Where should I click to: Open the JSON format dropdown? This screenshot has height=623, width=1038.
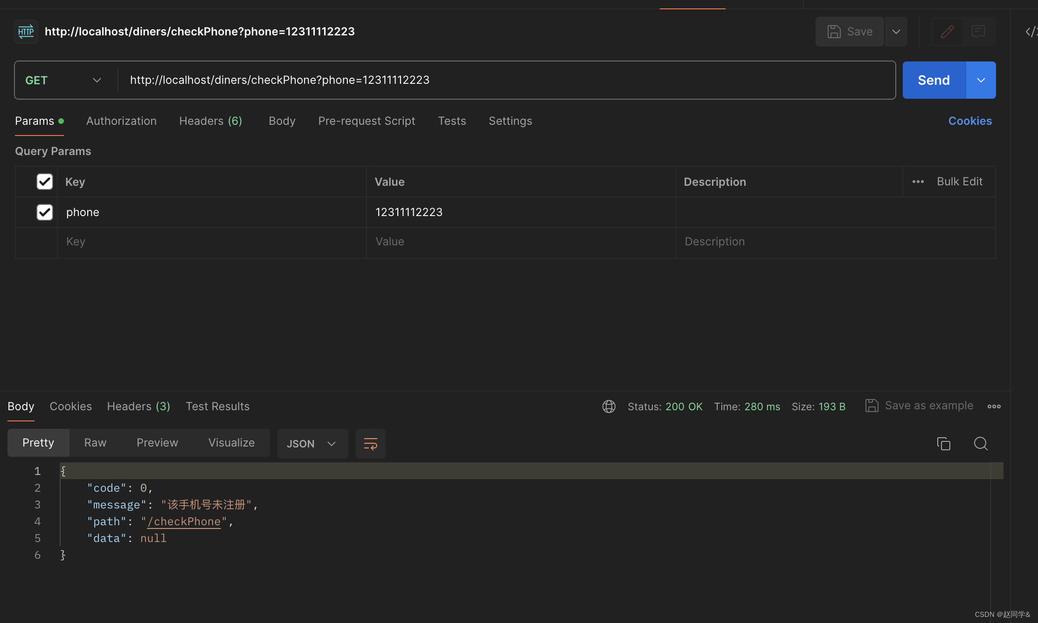coord(311,444)
